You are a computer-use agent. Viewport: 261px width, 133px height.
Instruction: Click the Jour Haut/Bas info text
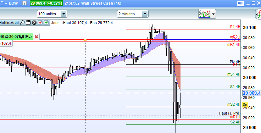point(82,23)
